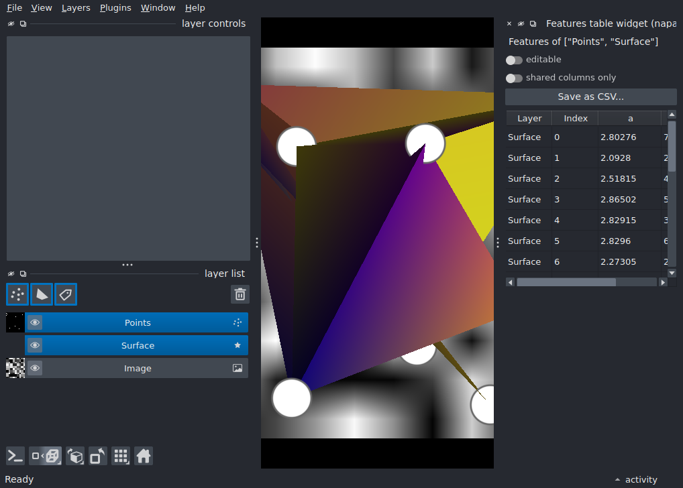The width and height of the screenshot is (683, 488).
Task: Toggle 2D/3D view mode button
Action: pos(46,456)
